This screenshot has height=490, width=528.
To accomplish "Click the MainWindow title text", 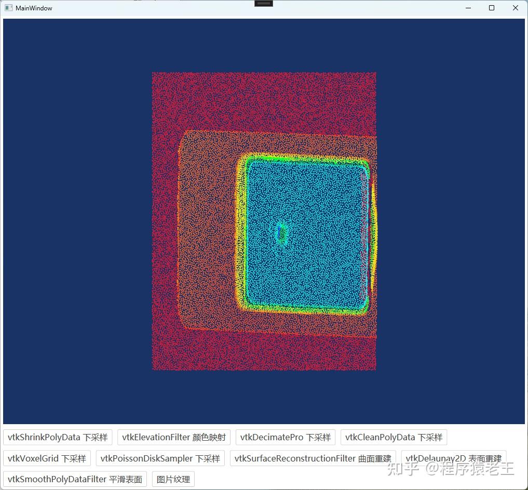I will click(33, 8).
